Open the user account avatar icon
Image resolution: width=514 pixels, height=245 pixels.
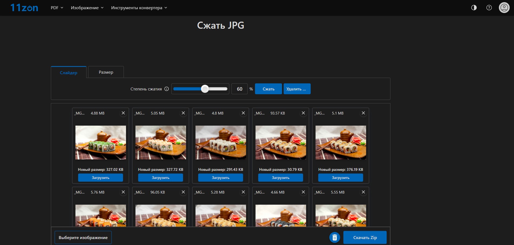click(x=504, y=8)
